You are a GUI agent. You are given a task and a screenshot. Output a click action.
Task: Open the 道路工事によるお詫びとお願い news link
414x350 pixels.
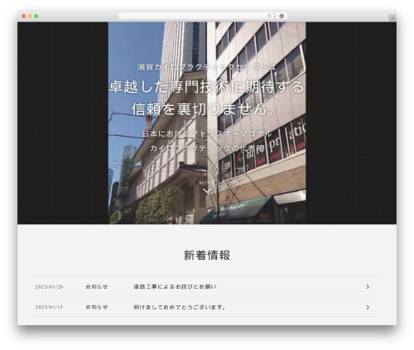pos(175,287)
